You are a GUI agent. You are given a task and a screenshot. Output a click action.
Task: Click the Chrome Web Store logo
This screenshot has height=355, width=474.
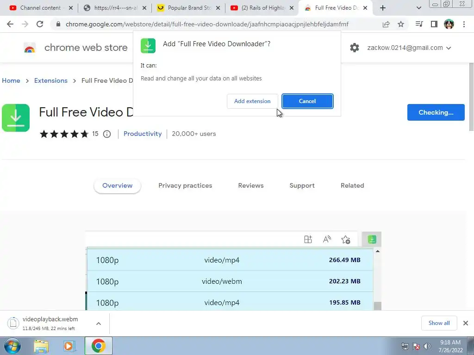click(x=30, y=48)
